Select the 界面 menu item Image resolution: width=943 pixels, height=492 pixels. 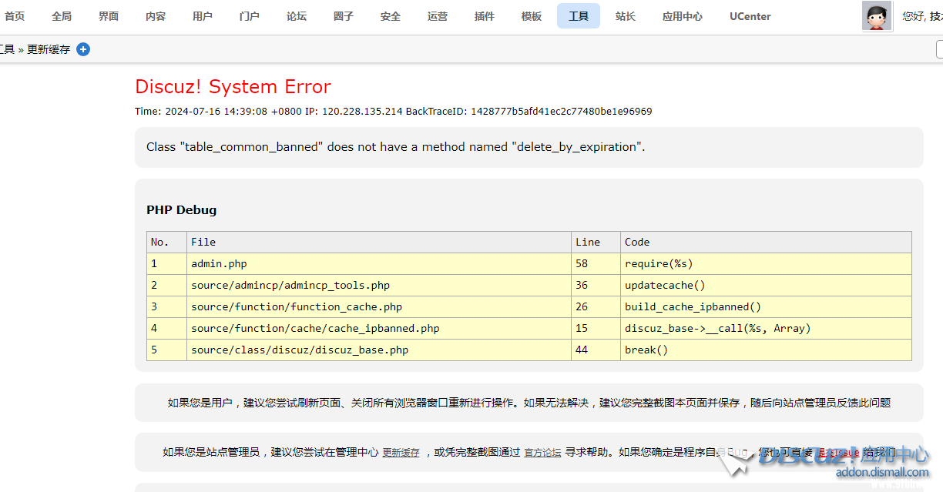(109, 16)
